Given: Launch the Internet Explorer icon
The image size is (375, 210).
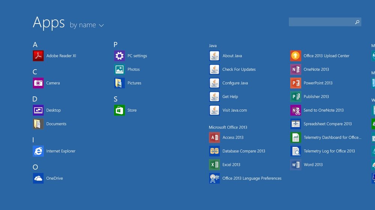Looking at the screenshot, I should point(38,151).
